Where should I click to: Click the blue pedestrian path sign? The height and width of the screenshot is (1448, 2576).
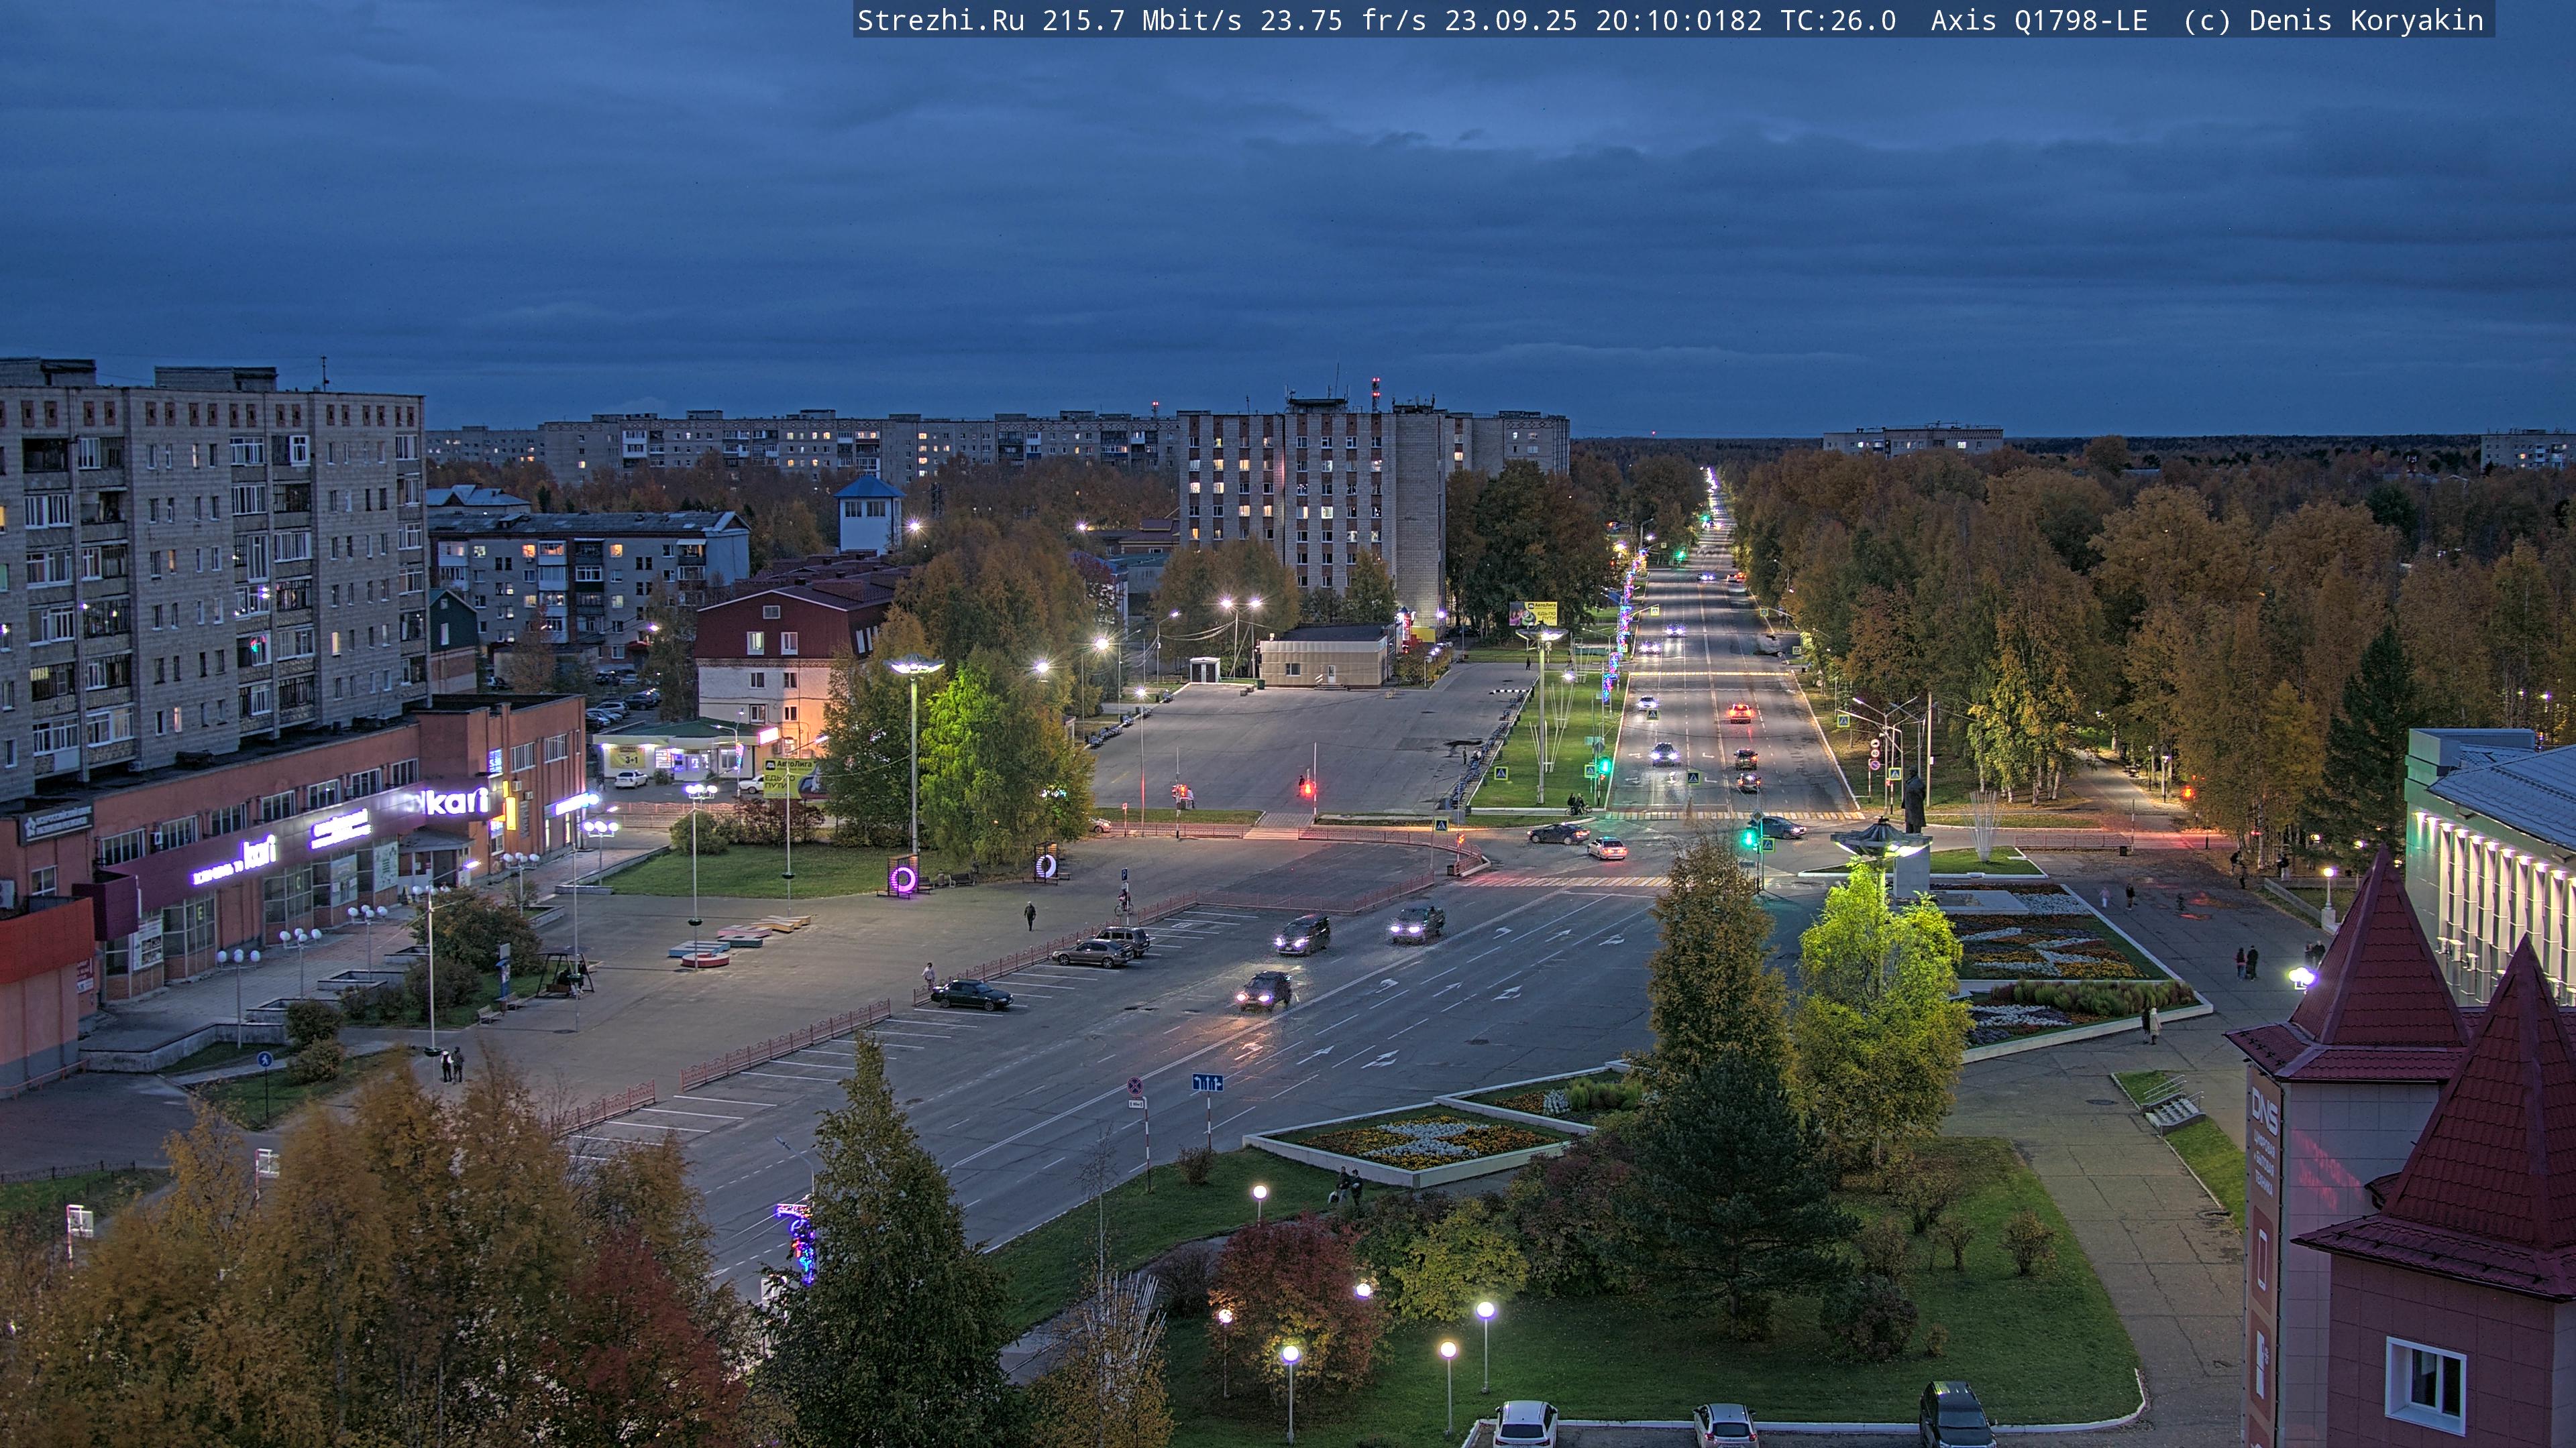(264, 1059)
